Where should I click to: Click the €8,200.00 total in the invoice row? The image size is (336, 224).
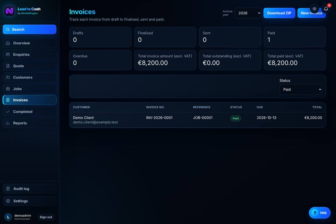pos(313,118)
